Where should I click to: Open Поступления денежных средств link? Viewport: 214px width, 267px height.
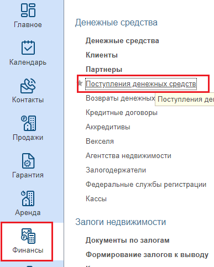point(141,84)
